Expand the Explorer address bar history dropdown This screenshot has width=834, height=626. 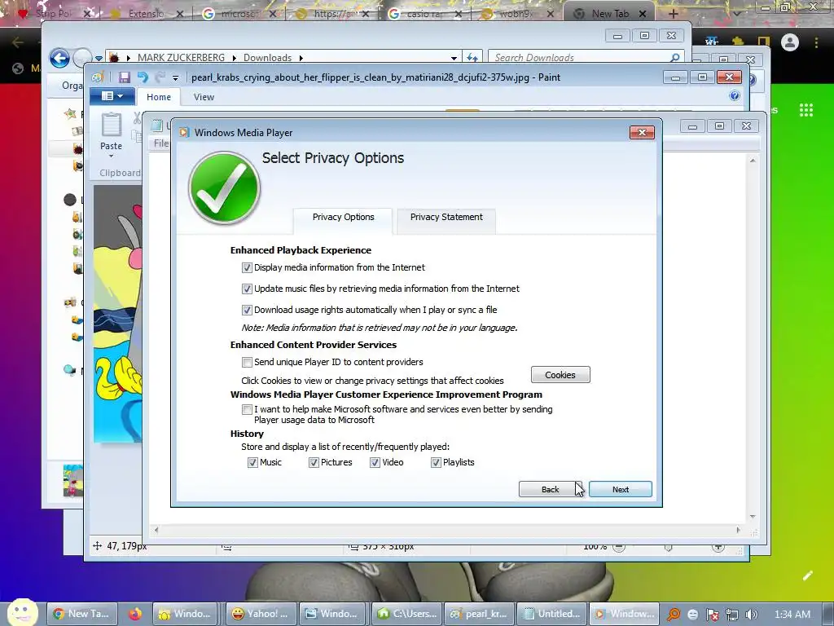[x=454, y=58]
